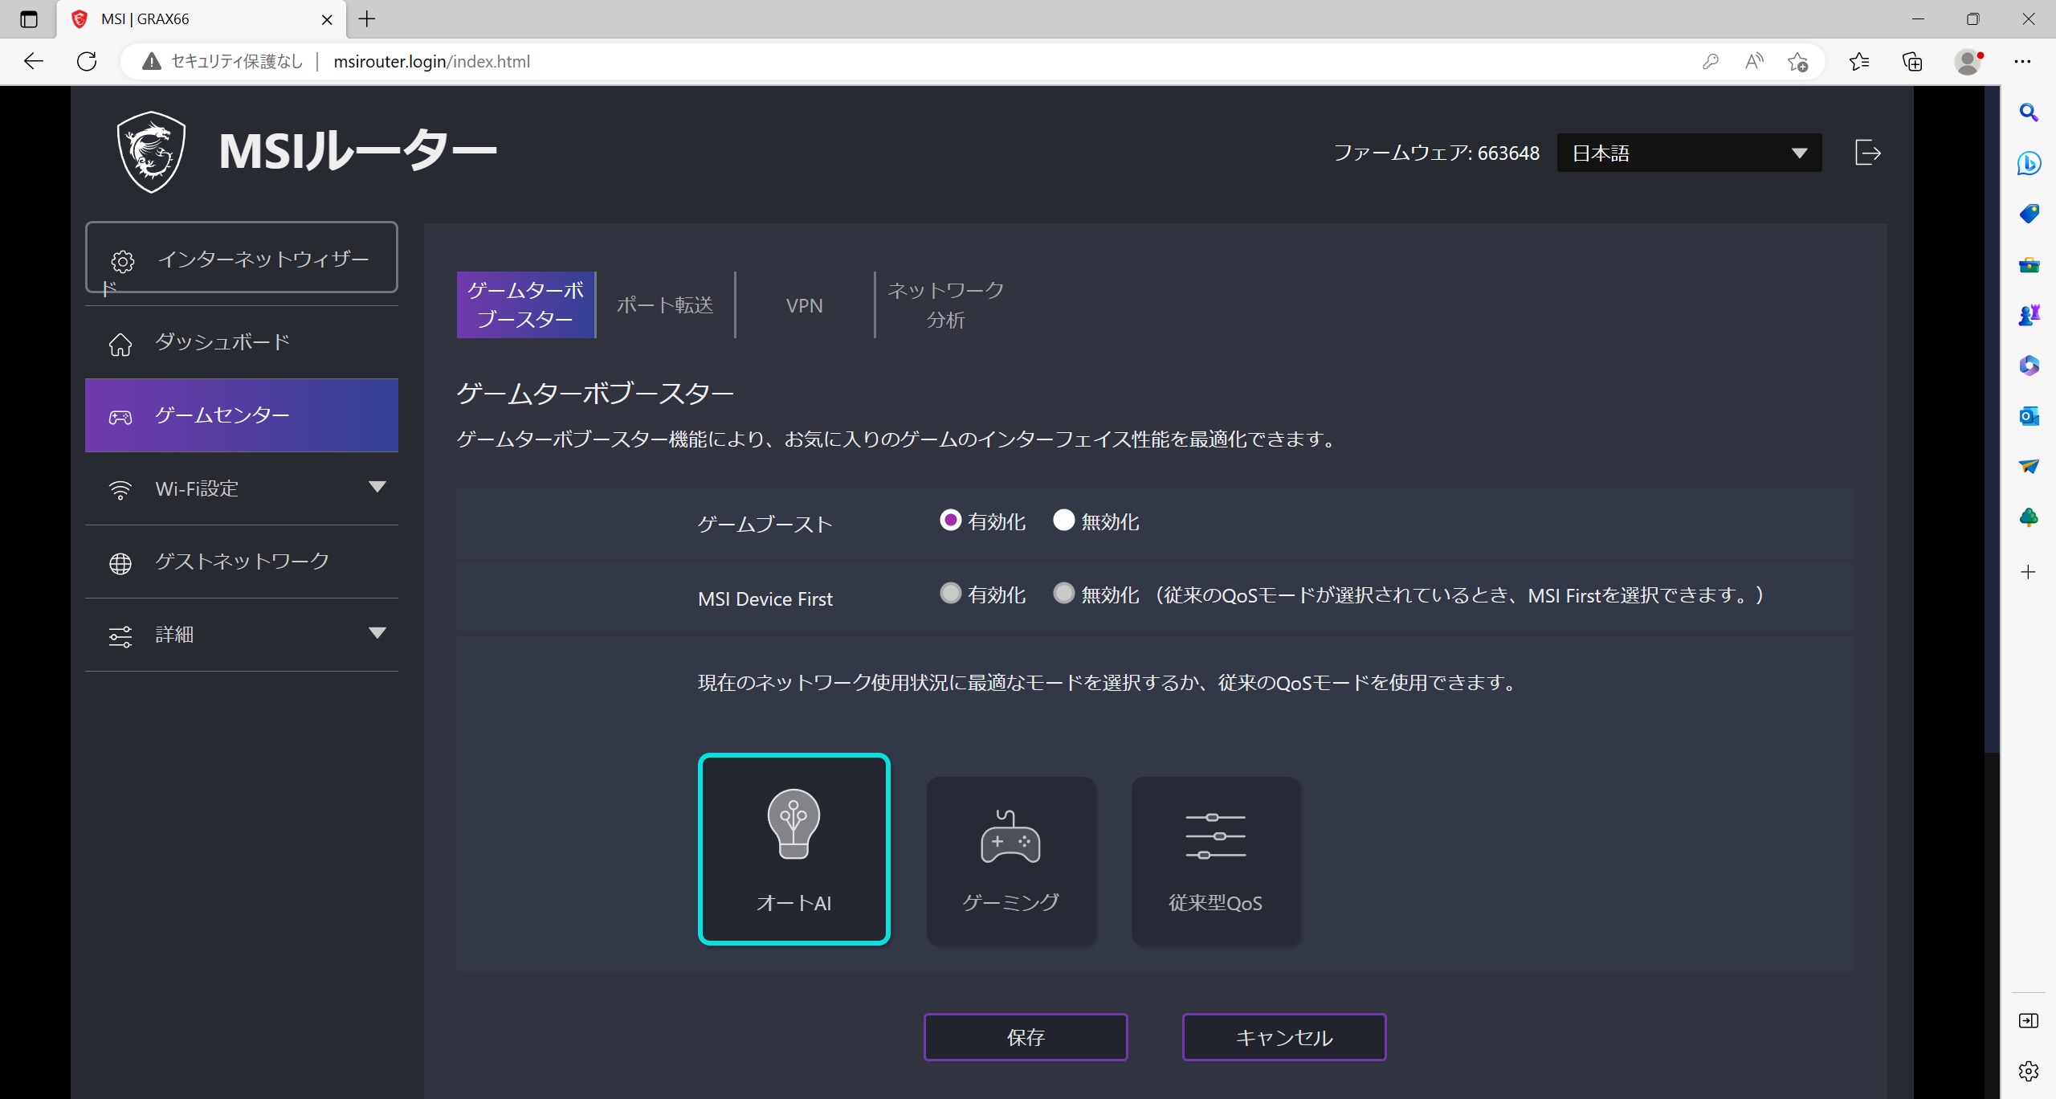The width and height of the screenshot is (2056, 1099).
Task: Open ゲストネットワーク globe menu item
Action: point(241,562)
